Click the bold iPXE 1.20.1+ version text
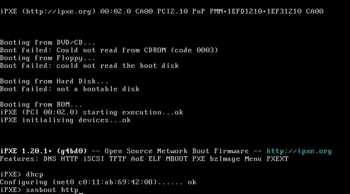350x194 pixels. pos(30,151)
